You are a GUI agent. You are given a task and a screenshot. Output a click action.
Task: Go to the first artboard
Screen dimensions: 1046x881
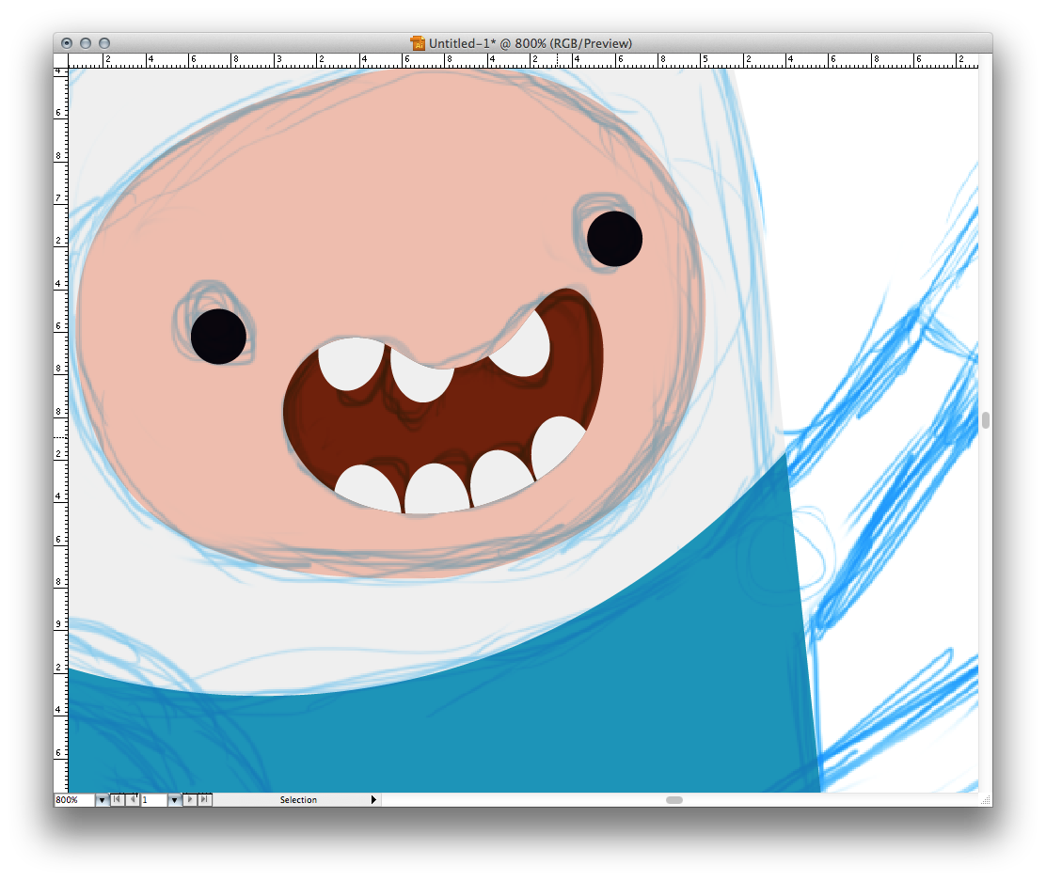[x=117, y=800]
